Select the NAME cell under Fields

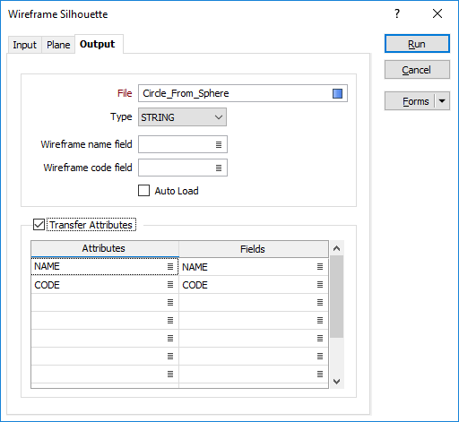click(253, 267)
